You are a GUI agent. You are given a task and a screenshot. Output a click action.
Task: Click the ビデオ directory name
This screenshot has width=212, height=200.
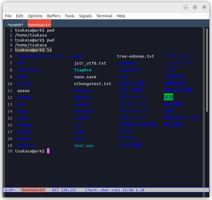point(125,131)
